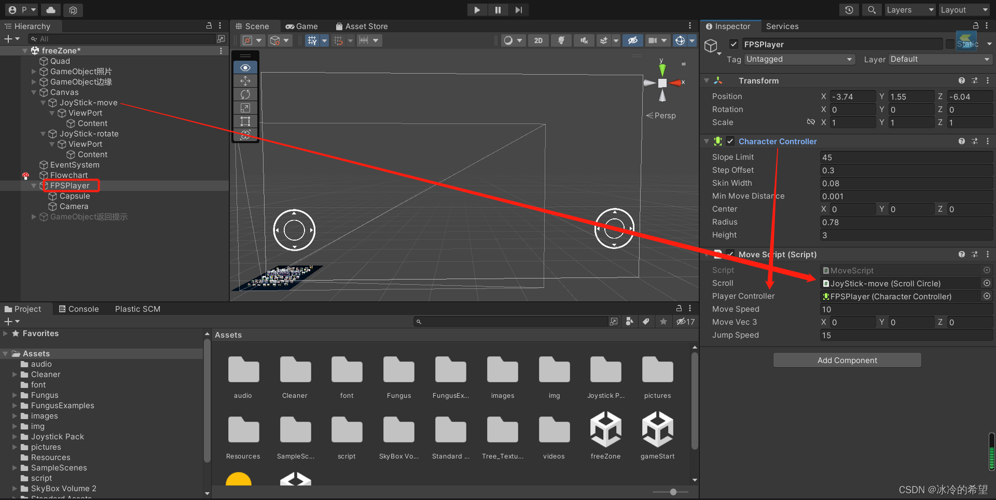Disable the Character Controller component checkbox
The width and height of the screenshot is (996, 500).
[x=730, y=141]
